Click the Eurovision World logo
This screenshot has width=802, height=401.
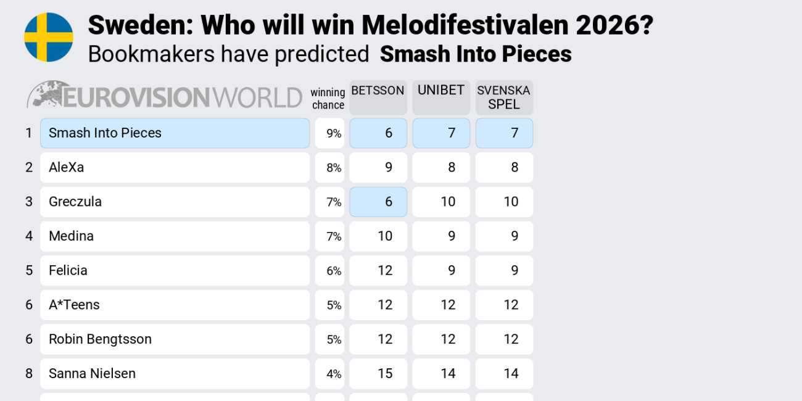coord(164,97)
